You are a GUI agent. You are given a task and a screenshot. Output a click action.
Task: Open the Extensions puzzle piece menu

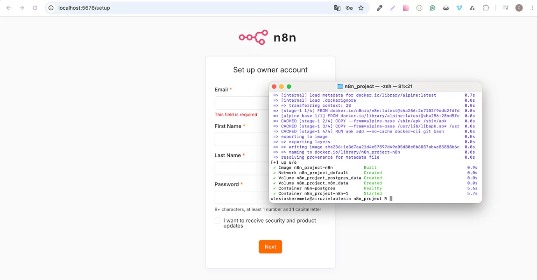pos(486,8)
